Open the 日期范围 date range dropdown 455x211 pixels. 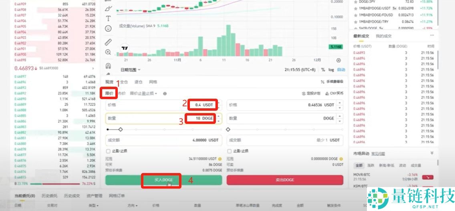tap(130, 70)
